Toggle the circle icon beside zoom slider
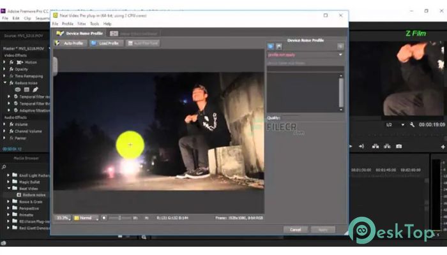Viewport: 447px width, 255px height. [104, 218]
